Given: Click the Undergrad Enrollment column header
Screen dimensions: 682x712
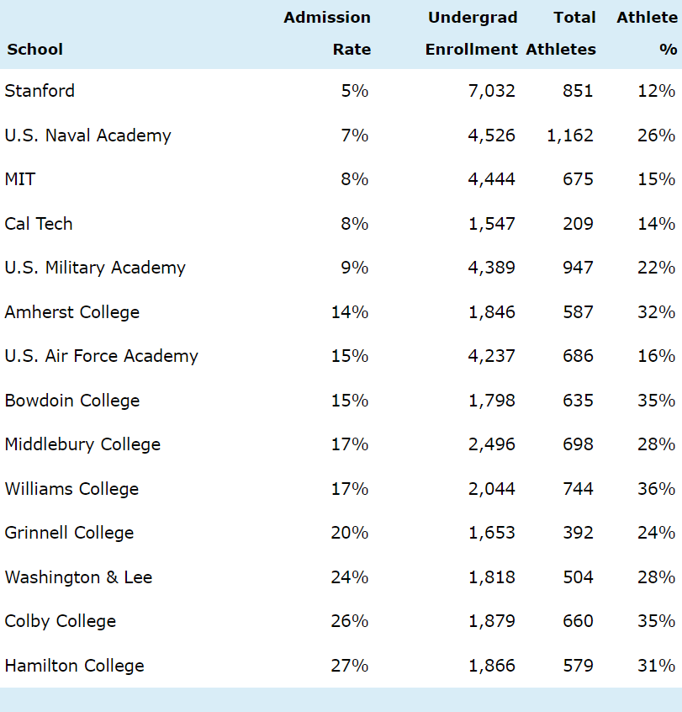Looking at the screenshot, I should point(472,33).
